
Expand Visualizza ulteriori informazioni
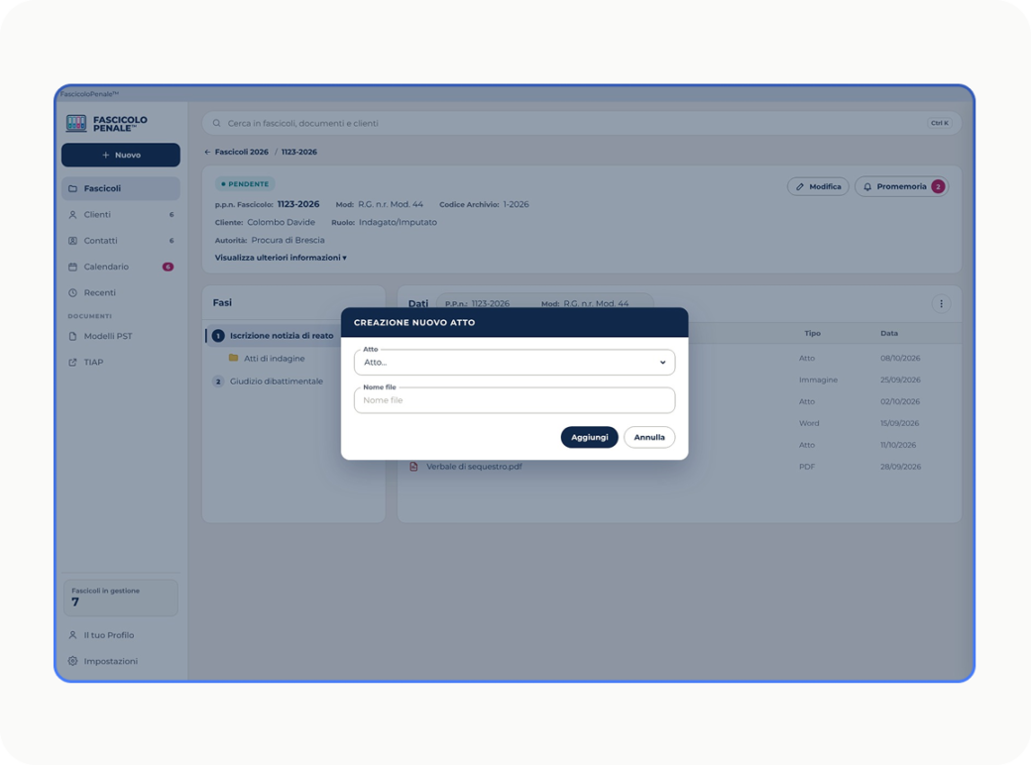[x=281, y=258]
